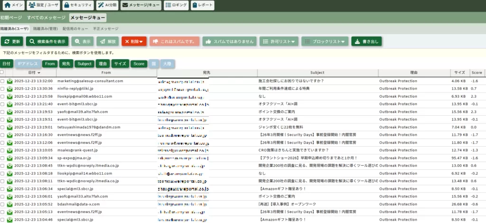Expand the 削除 delete dropdown

tap(134, 41)
